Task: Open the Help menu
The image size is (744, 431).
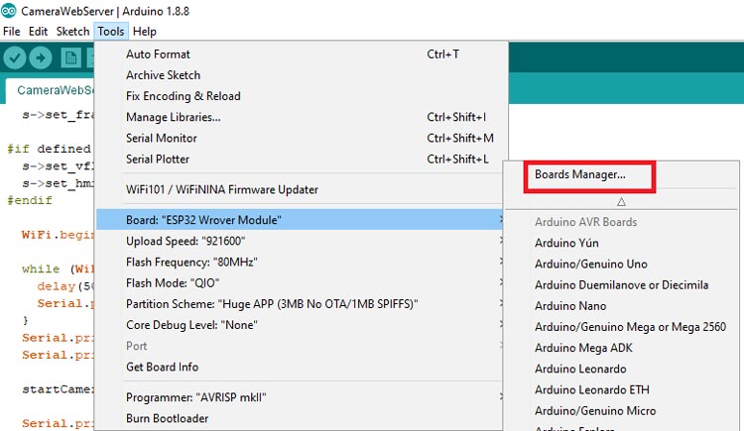Action: pos(144,32)
